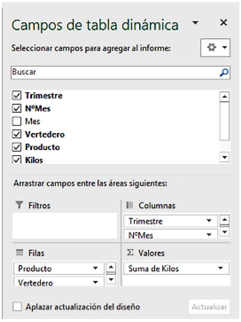
Task: Click the Filtros funnel icon
Action: pos(19,205)
